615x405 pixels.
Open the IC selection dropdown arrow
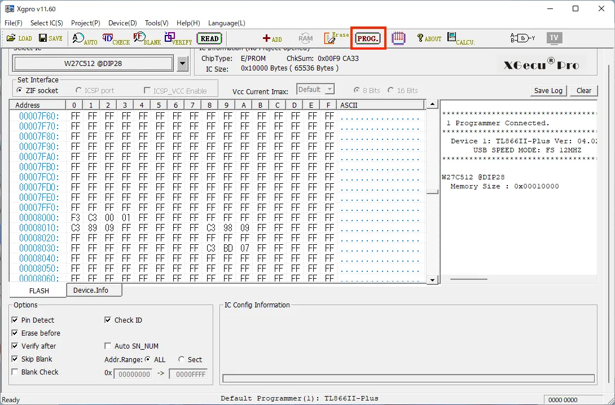pos(182,64)
